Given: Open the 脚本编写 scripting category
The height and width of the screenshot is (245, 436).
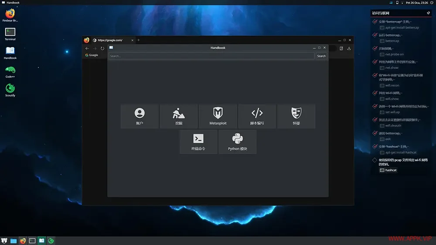Looking at the screenshot, I should click(x=257, y=116).
